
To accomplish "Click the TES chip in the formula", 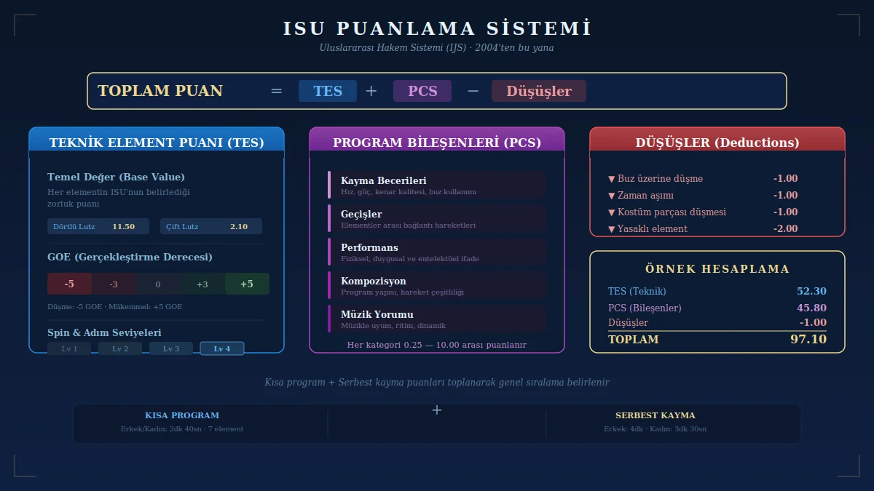I will pos(327,90).
